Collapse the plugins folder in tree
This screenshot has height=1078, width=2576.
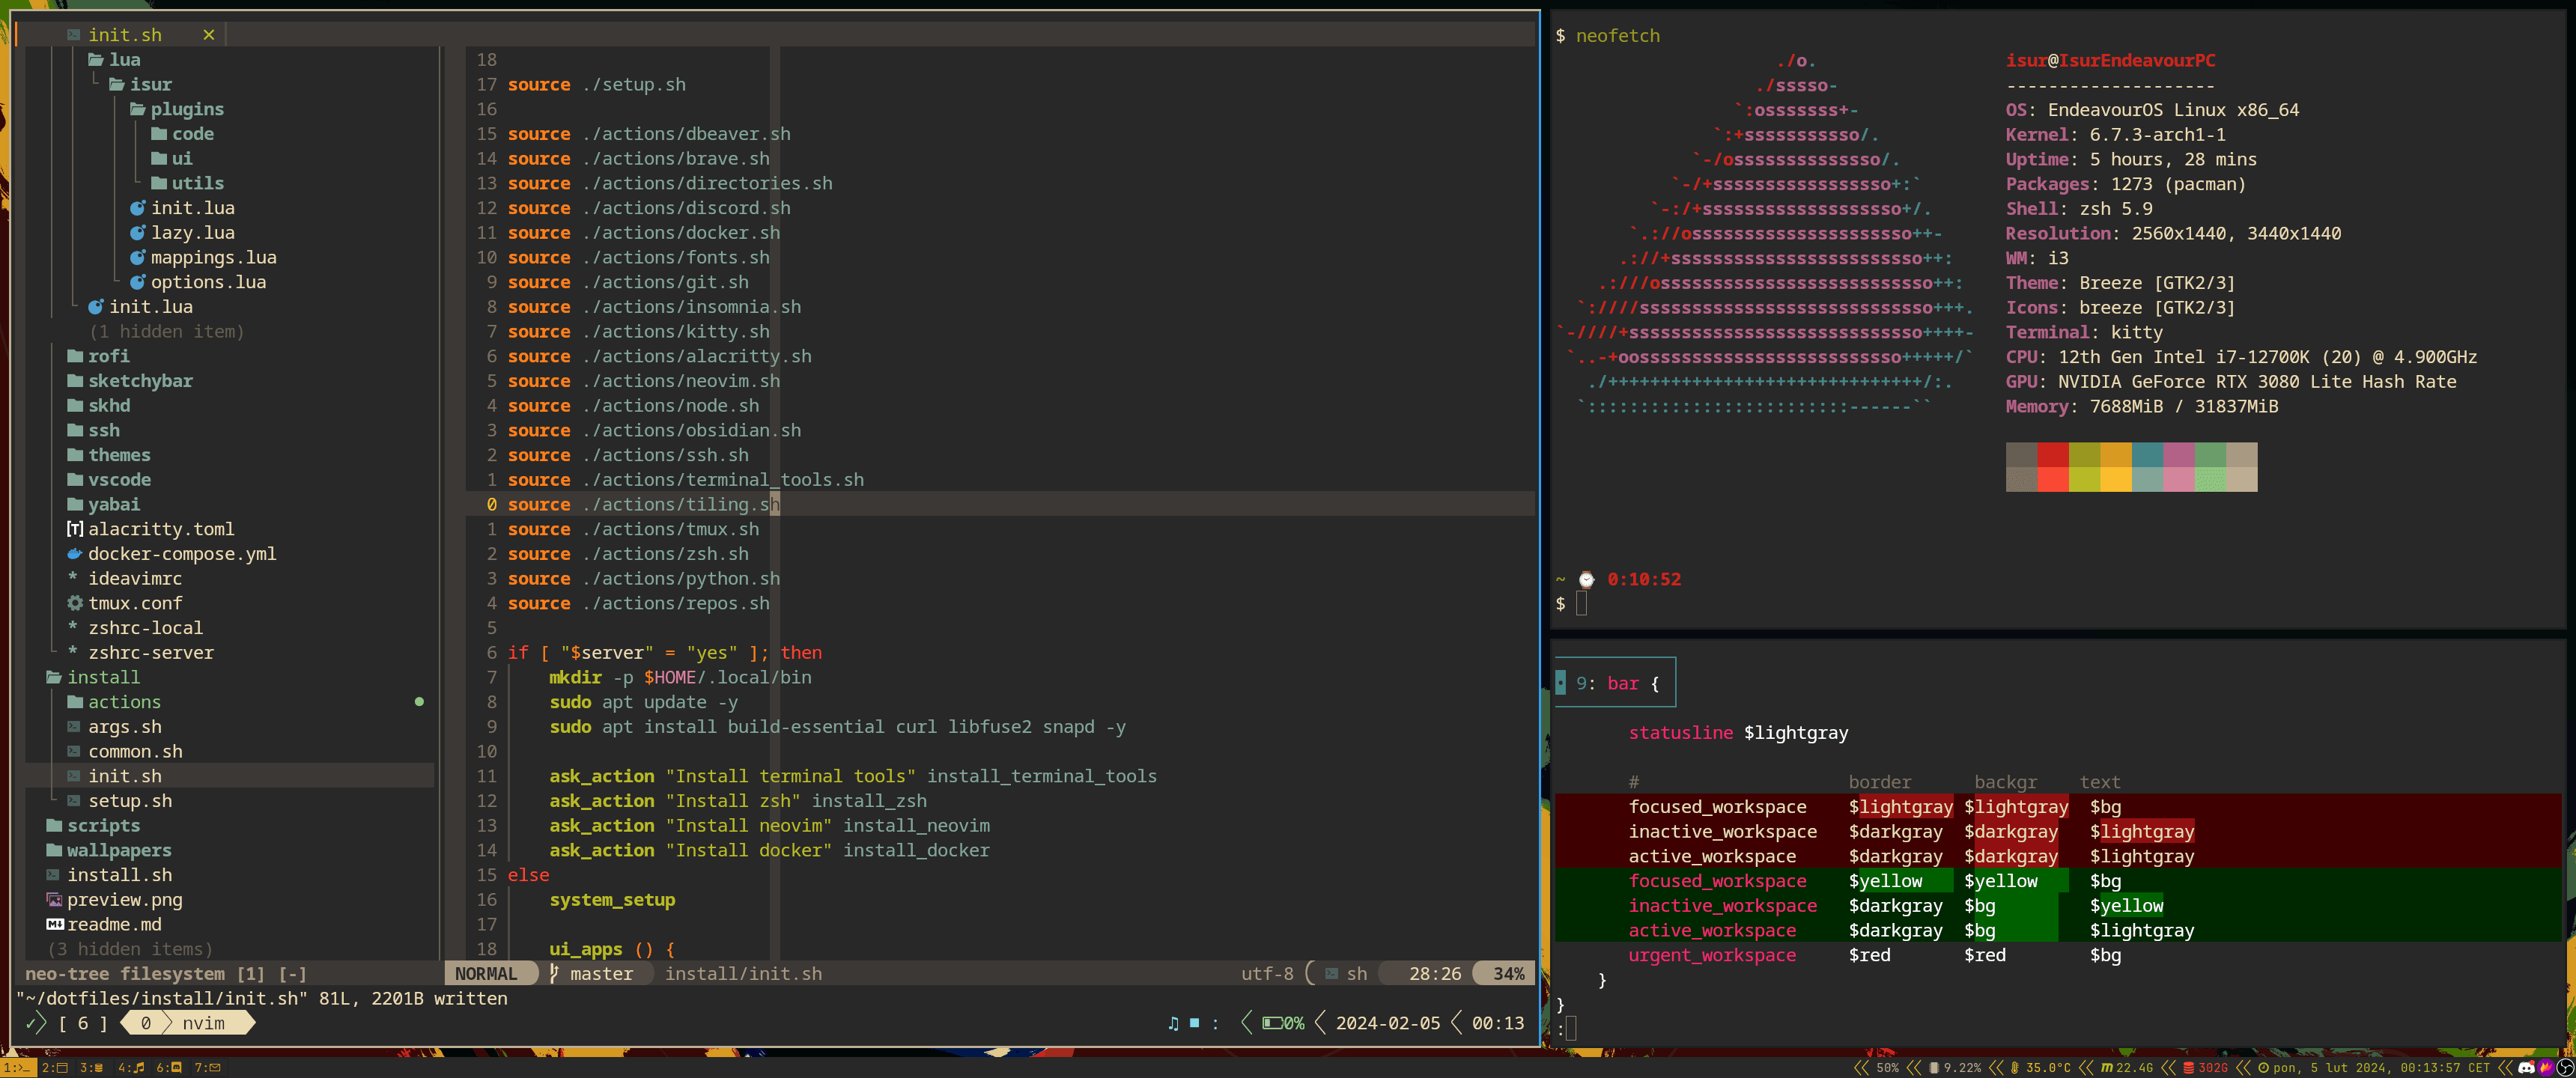186,109
